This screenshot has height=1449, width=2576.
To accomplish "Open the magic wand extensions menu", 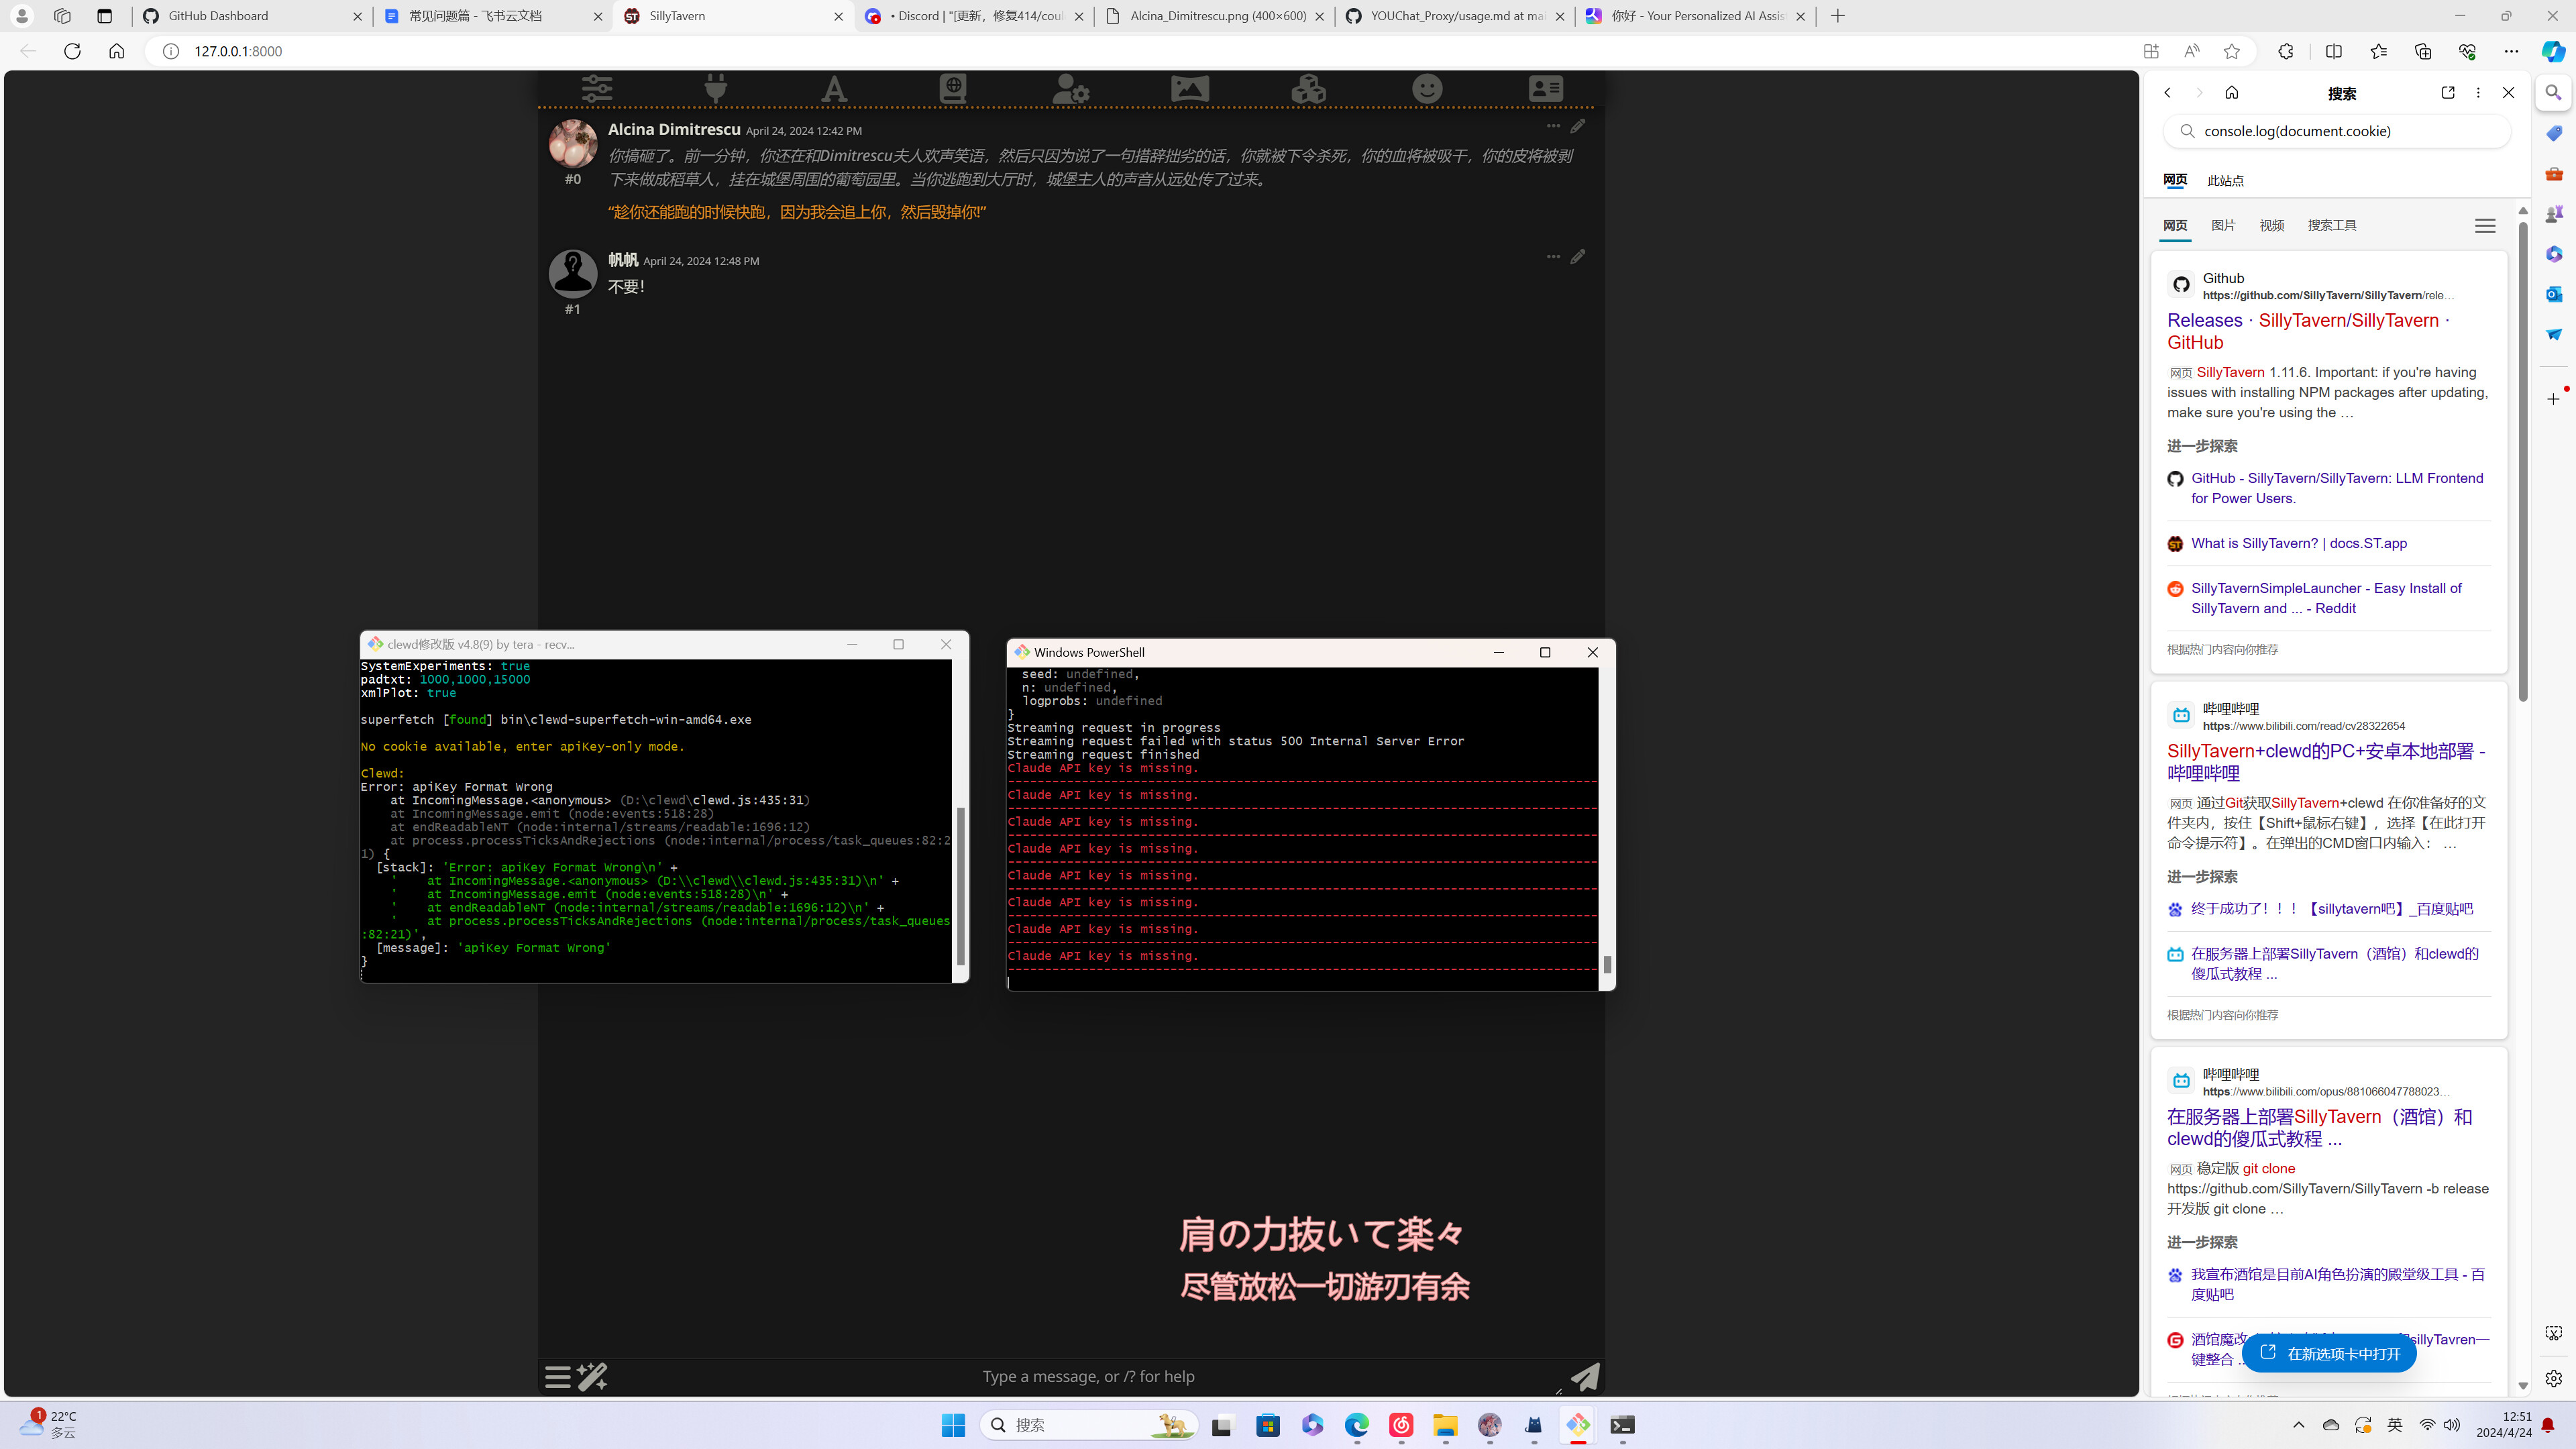I will point(592,1376).
